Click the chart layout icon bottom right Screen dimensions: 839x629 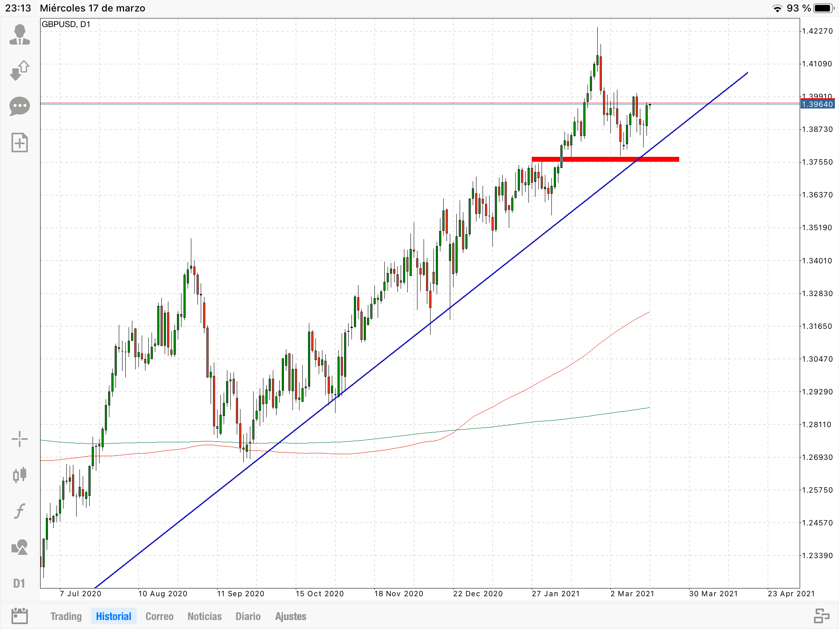pyautogui.click(x=821, y=616)
